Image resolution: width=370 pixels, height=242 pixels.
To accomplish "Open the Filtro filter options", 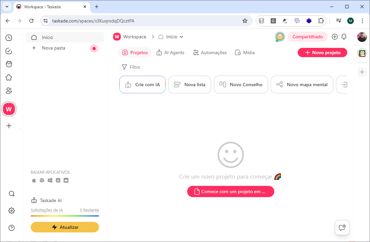I will 131,67.
